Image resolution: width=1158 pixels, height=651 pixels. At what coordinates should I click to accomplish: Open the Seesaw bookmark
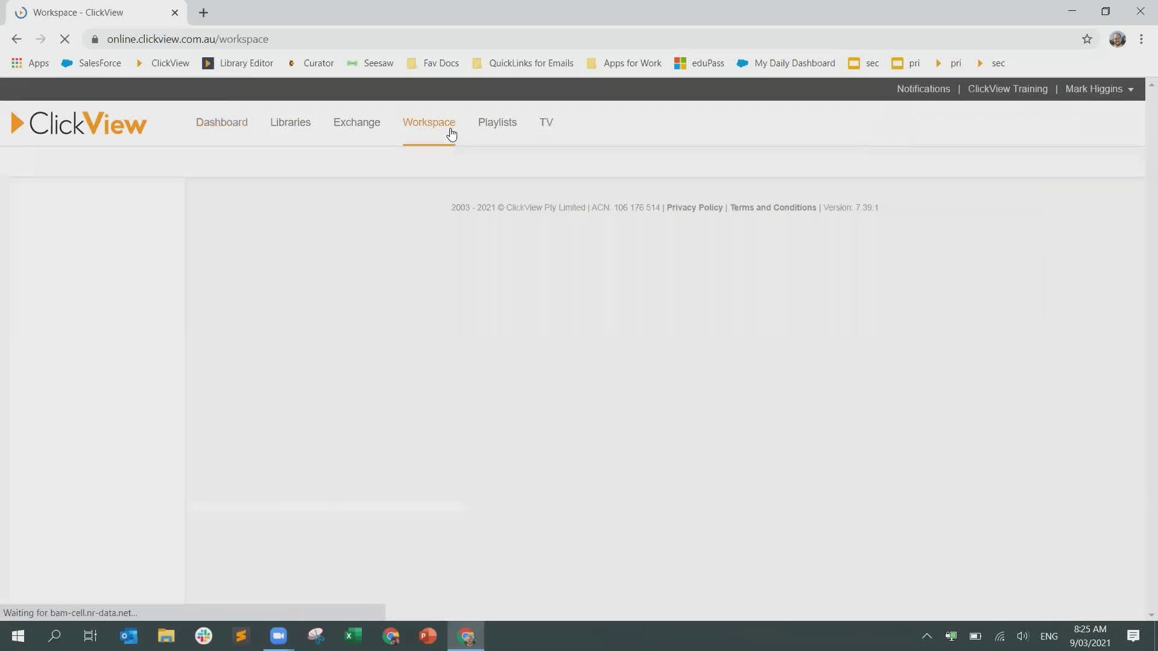(x=370, y=63)
